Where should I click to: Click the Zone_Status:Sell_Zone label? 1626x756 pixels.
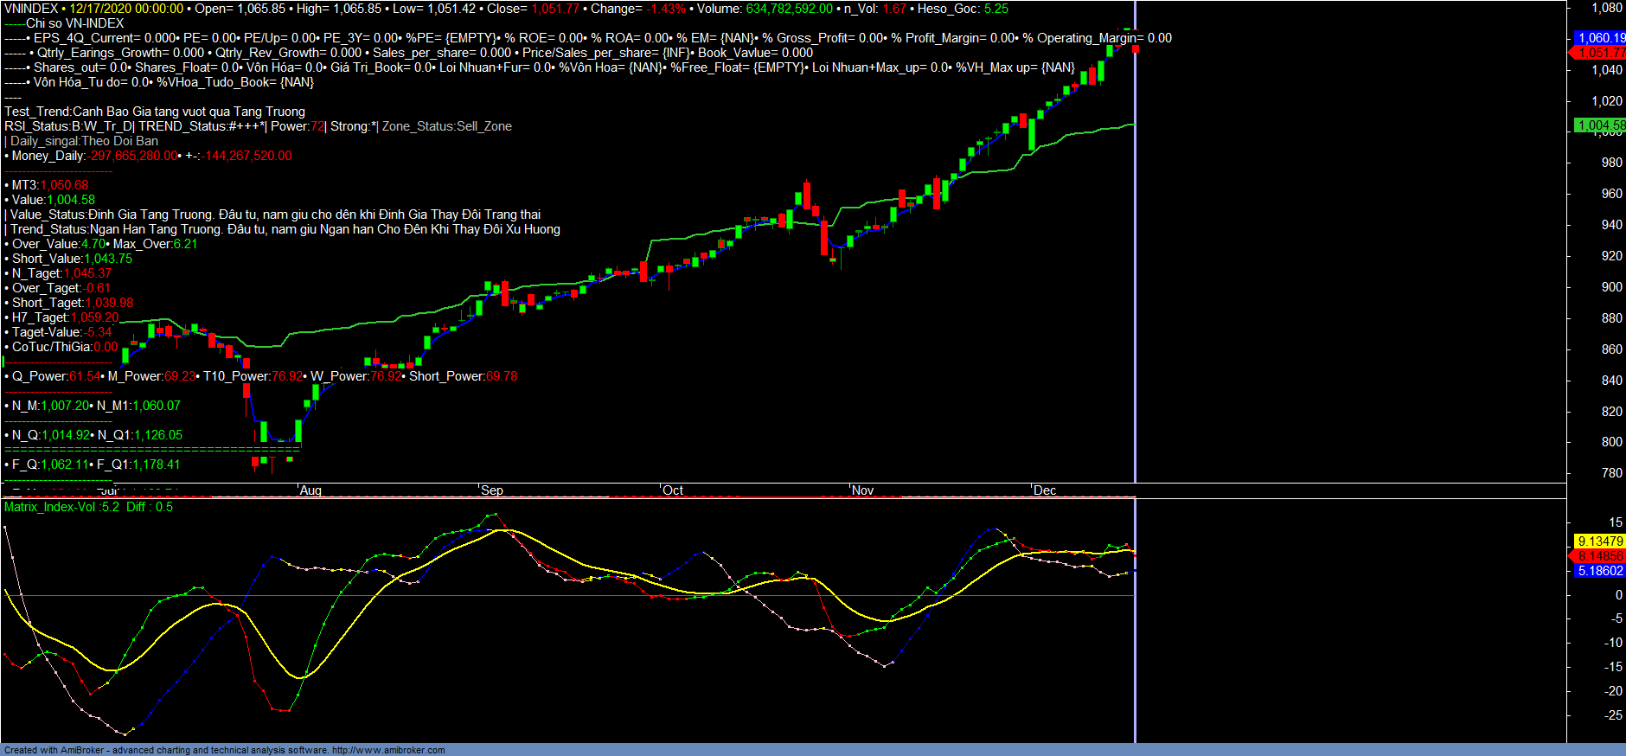click(x=447, y=126)
